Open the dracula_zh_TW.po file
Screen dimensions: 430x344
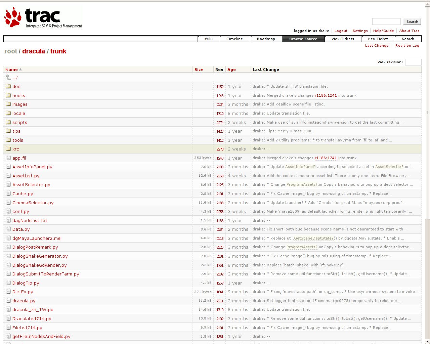[x=33, y=309]
